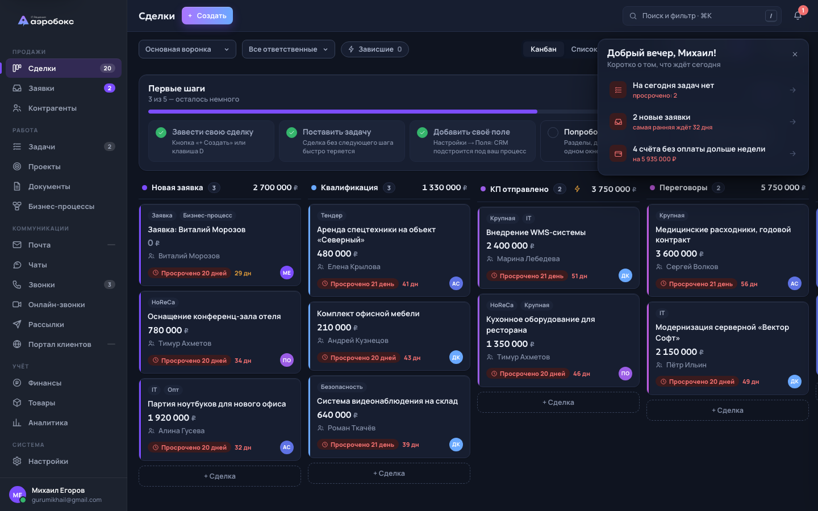Viewport: 818px width, 511px height.
Task: Open Документы section
Action: (64, 186)
